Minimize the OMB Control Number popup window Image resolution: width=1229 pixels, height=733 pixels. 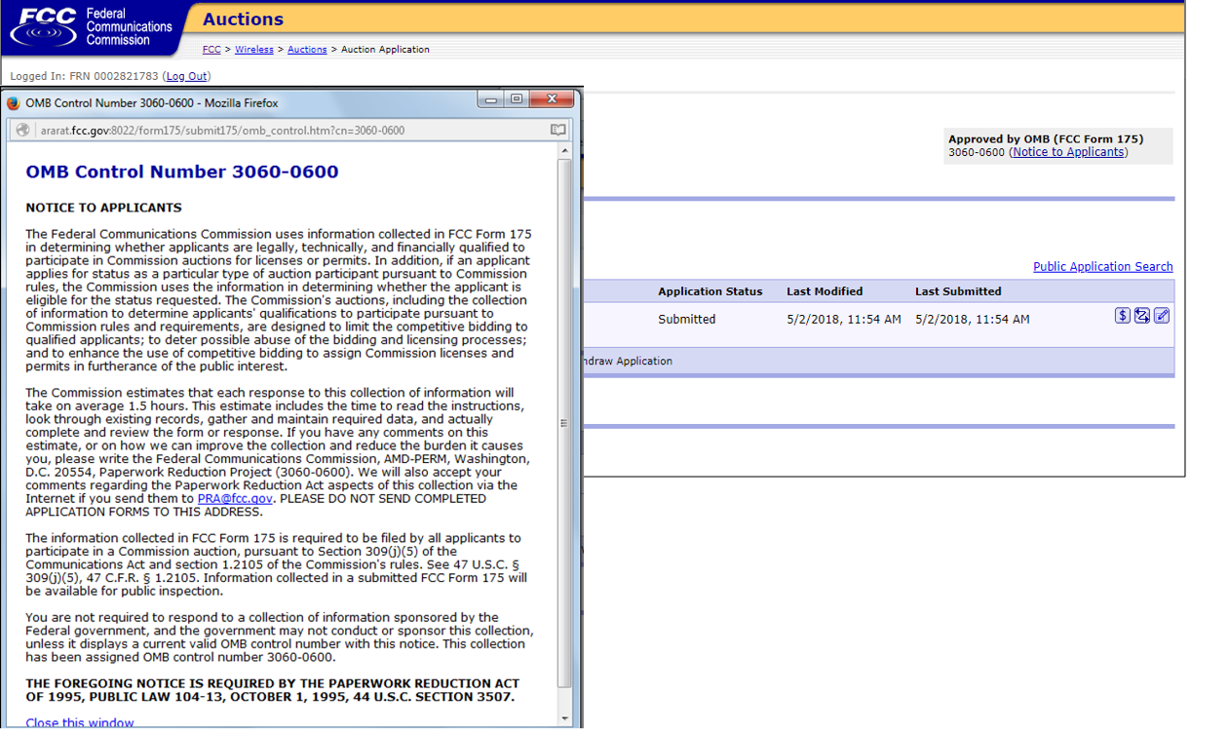[491, 99]
